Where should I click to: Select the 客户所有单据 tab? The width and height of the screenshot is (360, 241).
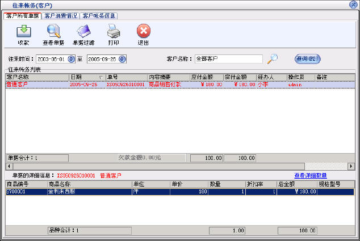(23, 16)
